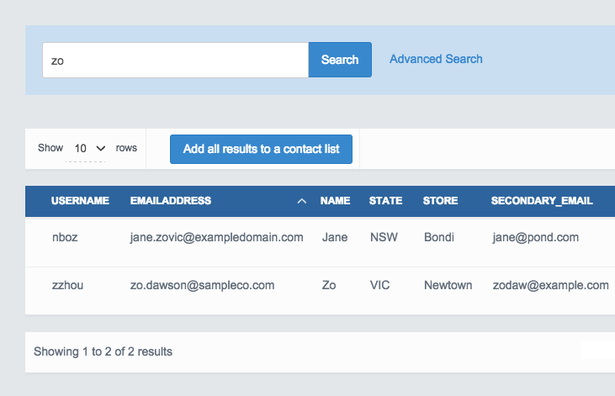
Task: Focus the search input containing 'zo'
Action: point(175,60)
